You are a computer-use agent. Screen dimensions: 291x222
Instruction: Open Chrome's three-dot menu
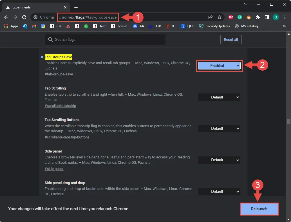coord(285,17)
